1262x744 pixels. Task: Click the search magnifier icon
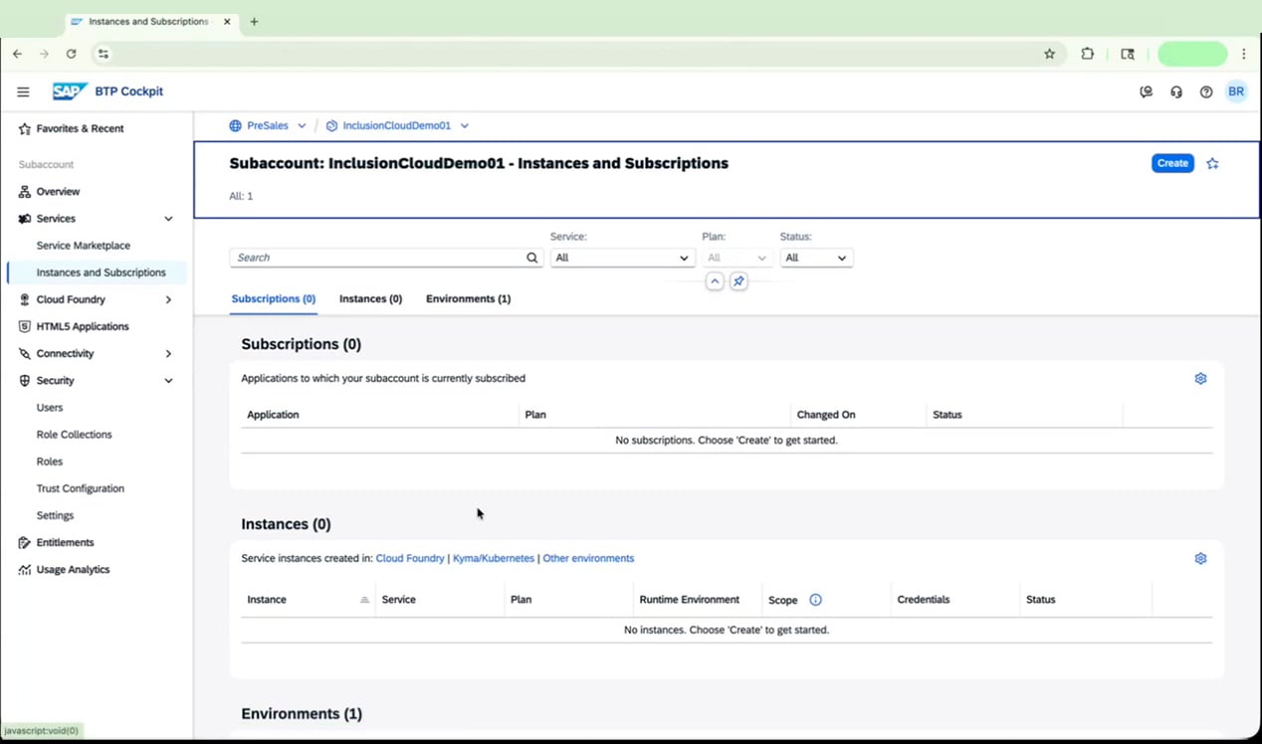point(532,258)
